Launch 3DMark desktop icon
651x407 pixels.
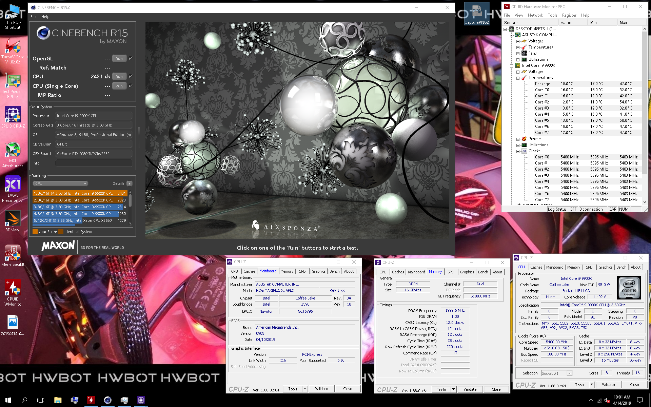pyautogui.click(x=13, y=221)
